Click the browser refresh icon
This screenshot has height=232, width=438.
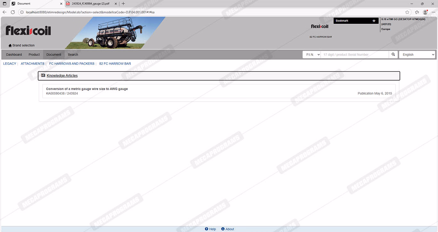(13, 12)
